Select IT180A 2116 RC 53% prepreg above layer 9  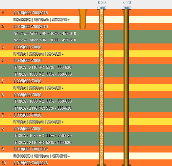click(x=86, y=142)
